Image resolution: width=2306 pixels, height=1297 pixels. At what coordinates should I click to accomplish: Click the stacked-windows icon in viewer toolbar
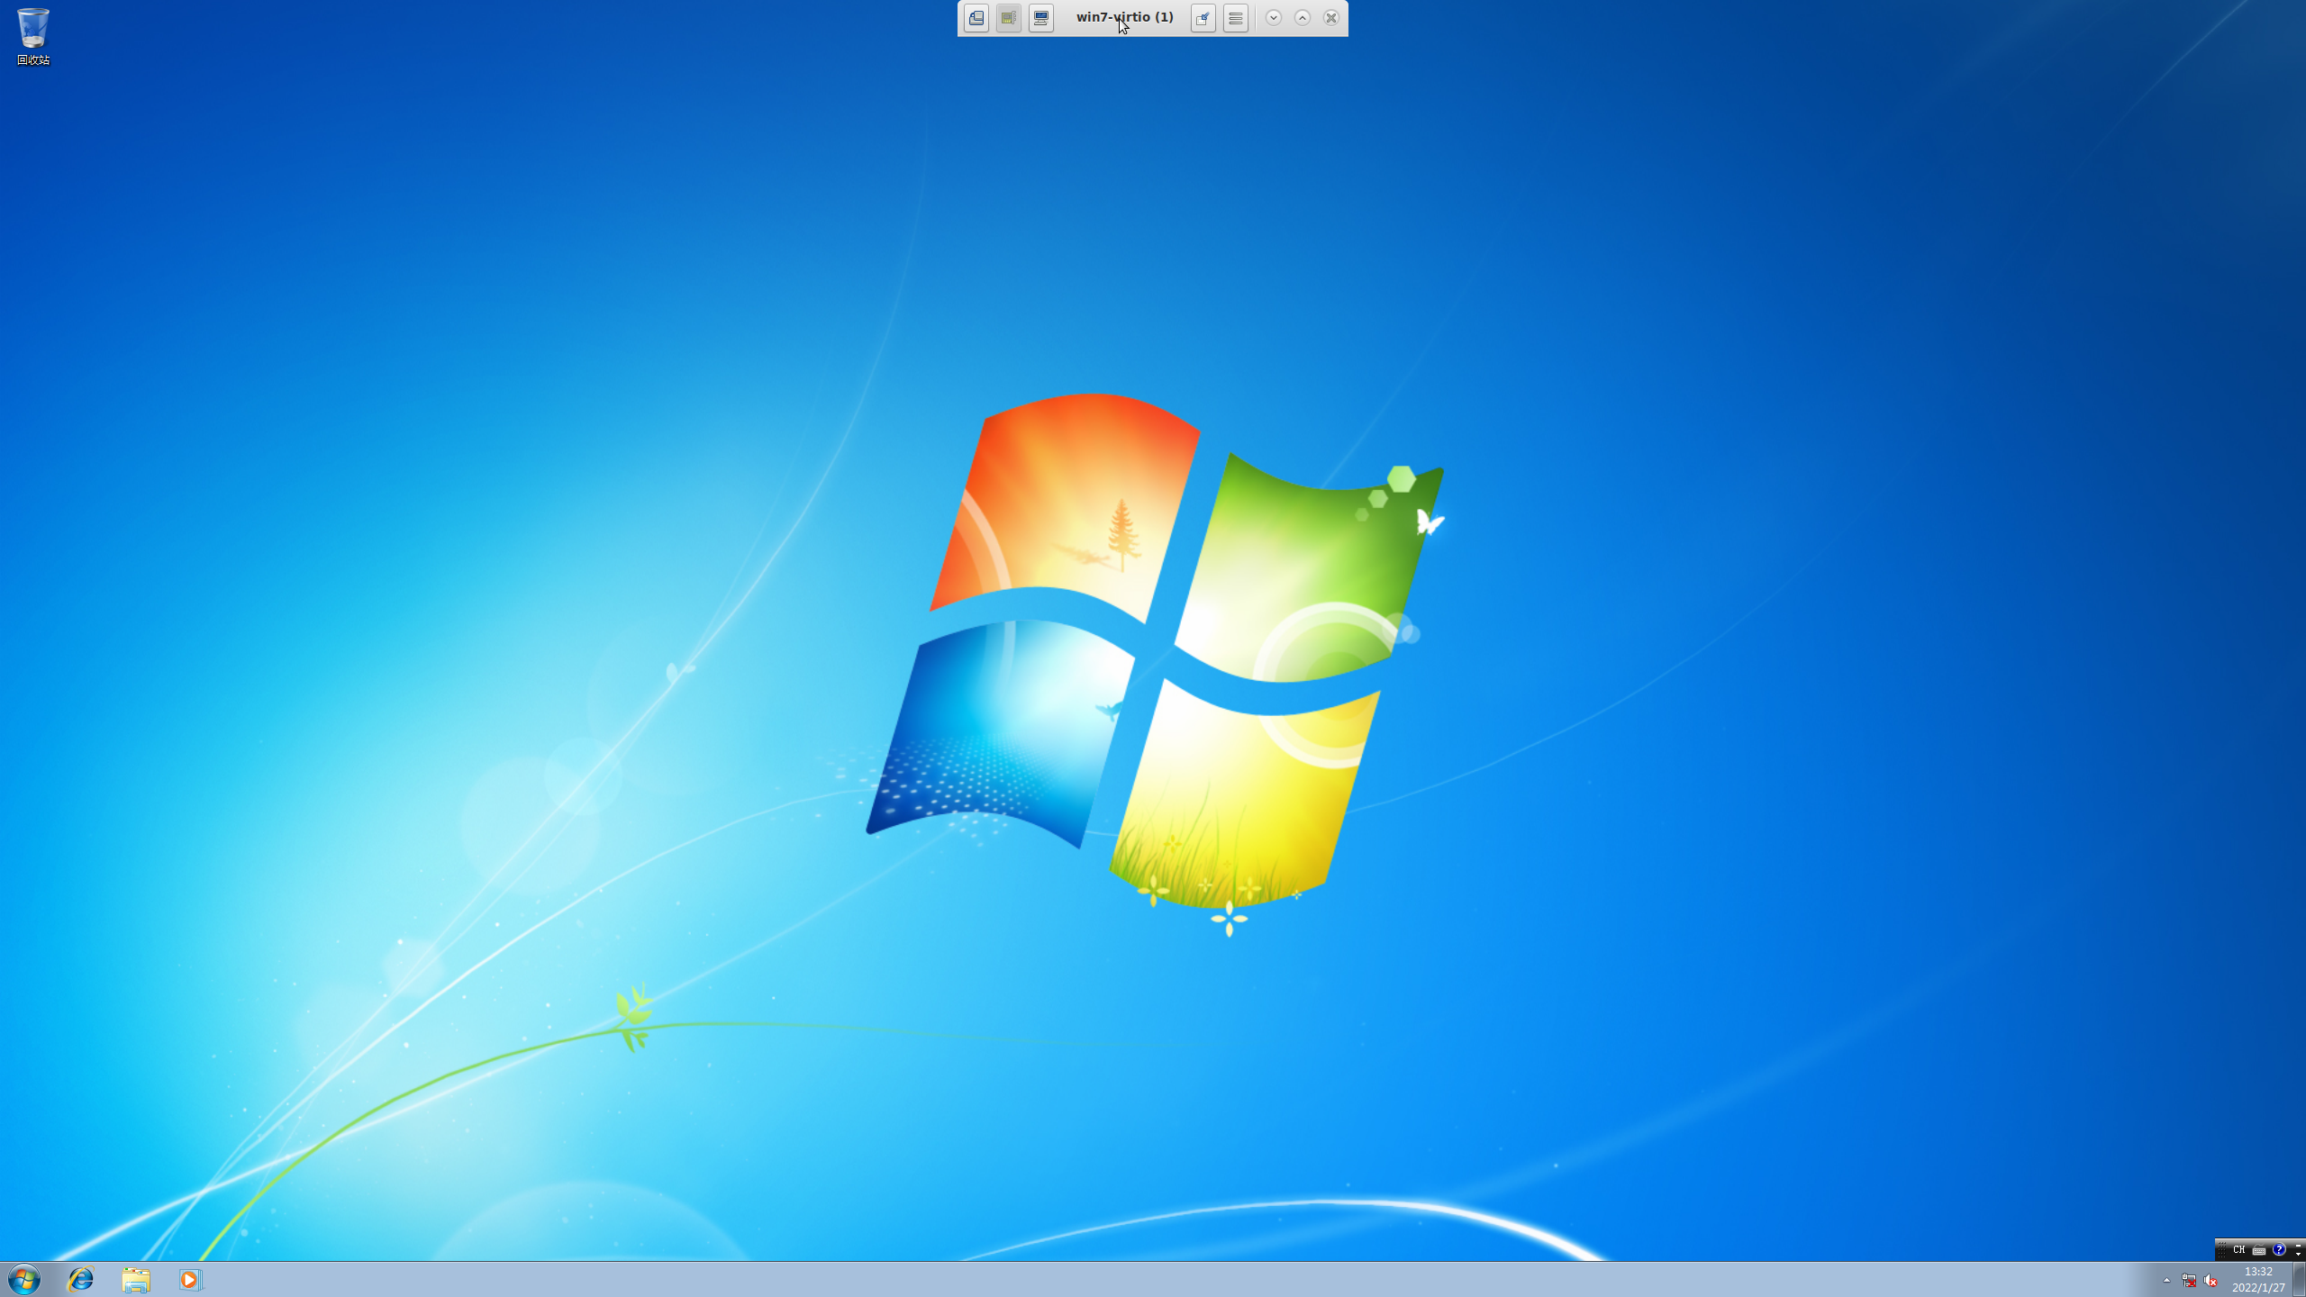pyautogui.click(x=976, y=18)
